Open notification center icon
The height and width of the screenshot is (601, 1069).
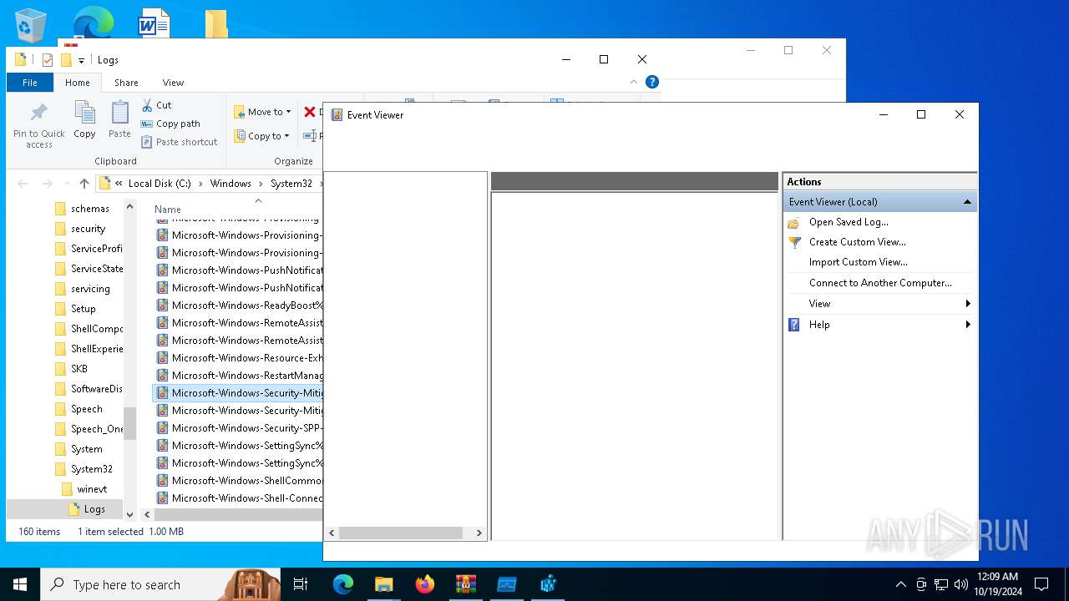tap(1041, 584)
